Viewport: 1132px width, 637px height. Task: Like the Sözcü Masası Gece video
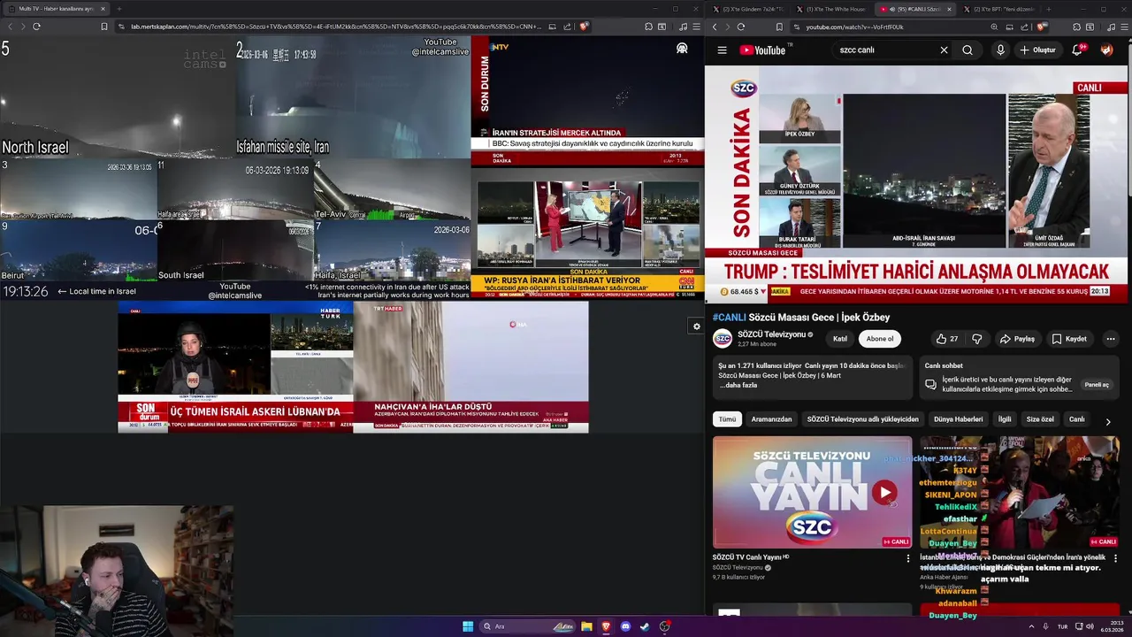[x=947, y=339]
